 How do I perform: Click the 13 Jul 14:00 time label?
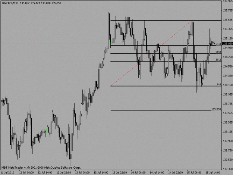[101, 172]
